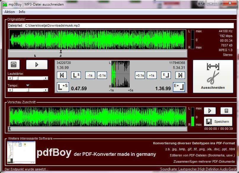Image resolution: width=239 pixels, height=173 pixels.
Task: Open the Info menu
Action: [22, 12]
